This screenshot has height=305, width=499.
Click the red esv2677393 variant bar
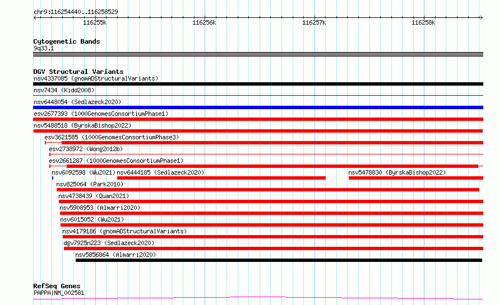[x=258, y=119]
